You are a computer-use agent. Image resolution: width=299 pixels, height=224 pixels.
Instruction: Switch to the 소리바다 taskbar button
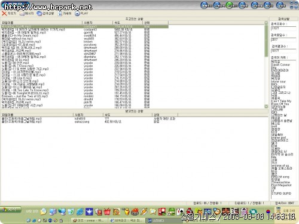point(163,220)
